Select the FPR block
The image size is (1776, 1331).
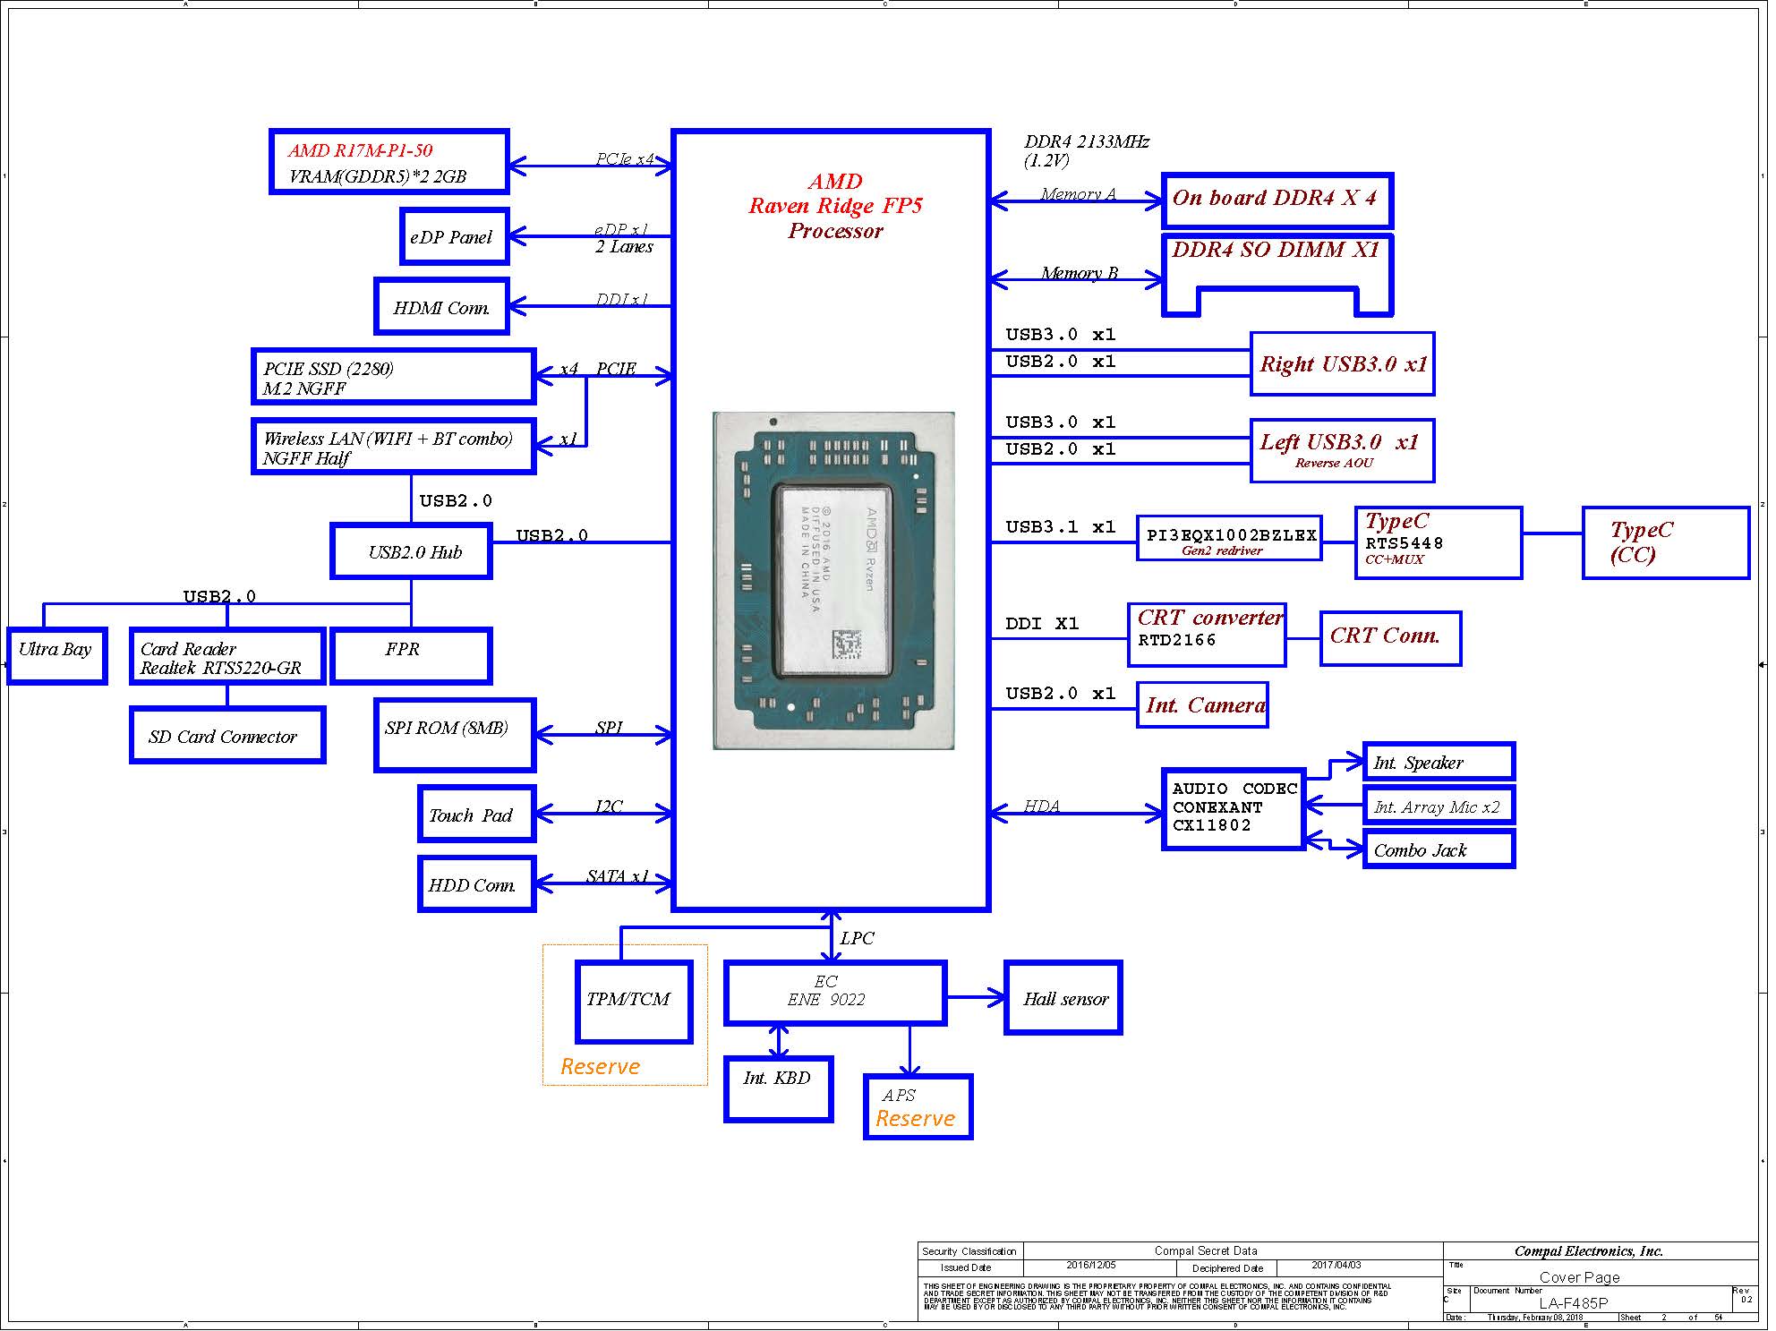coord(412,656)
